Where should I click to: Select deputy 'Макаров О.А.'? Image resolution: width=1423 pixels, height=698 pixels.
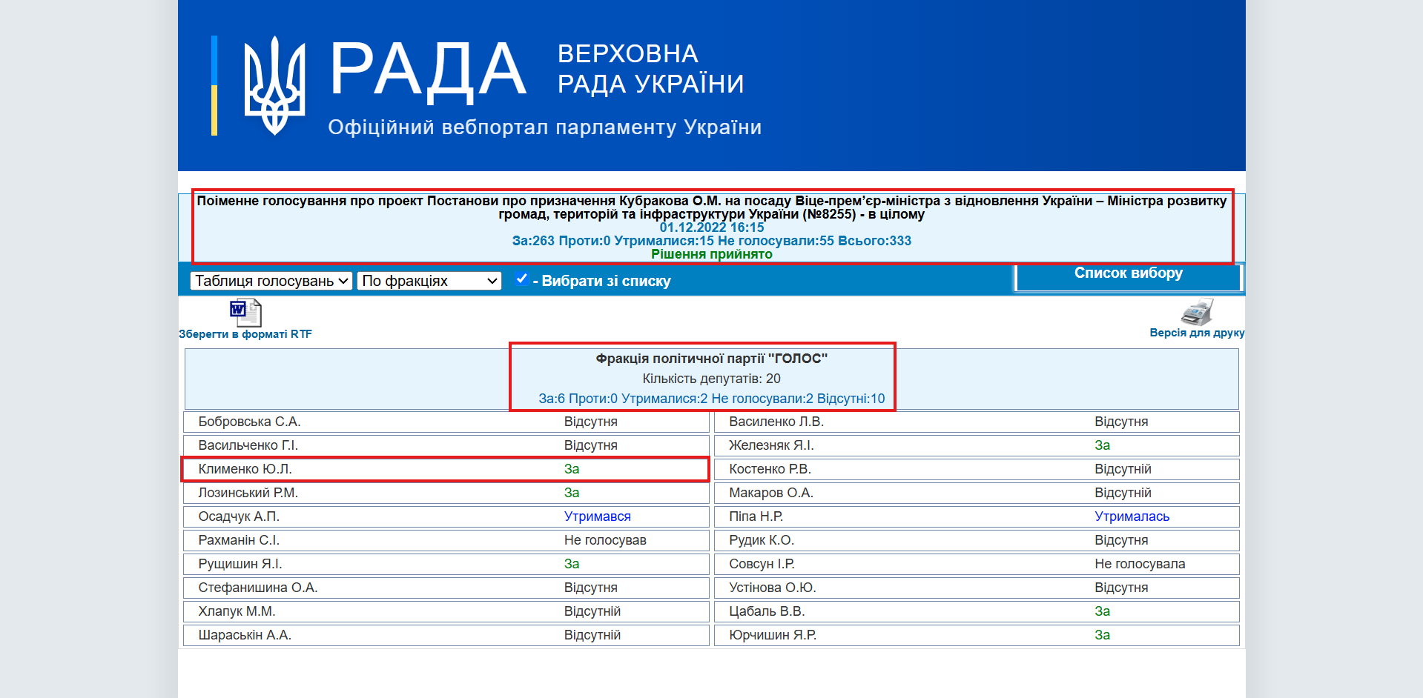[771, 493]
